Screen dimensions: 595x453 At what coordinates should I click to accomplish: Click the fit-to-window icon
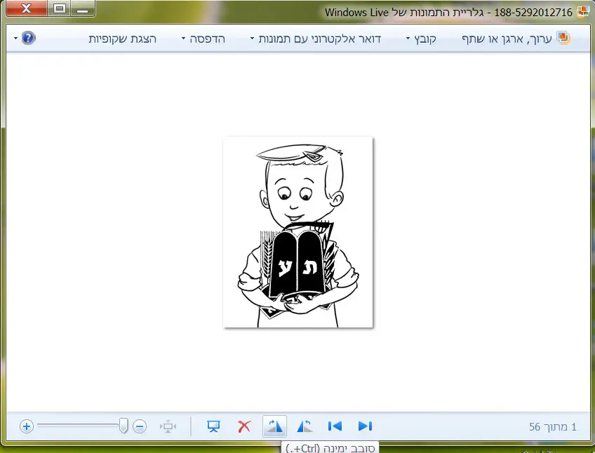point(168,426)
